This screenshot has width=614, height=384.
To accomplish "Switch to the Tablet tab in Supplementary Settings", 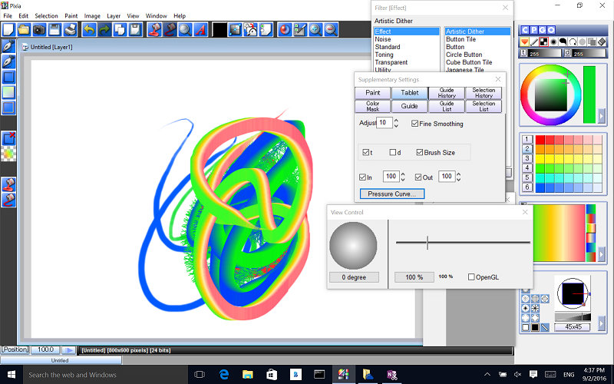I will (410, 93).
